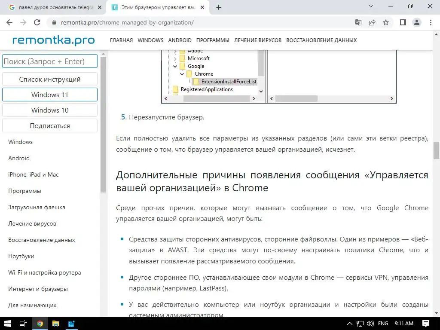Screen dimensions: 440x330
Task: View site info via the lock icon
Action: click(x=54, y=22)
